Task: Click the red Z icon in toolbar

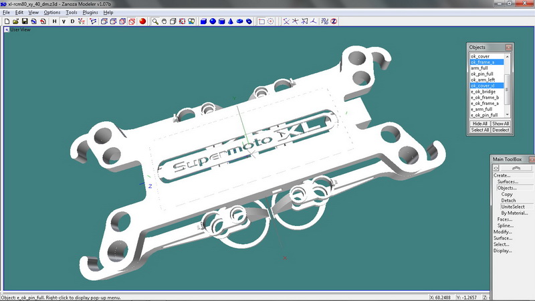Action: pyautogui.click(x=334, y=21)
